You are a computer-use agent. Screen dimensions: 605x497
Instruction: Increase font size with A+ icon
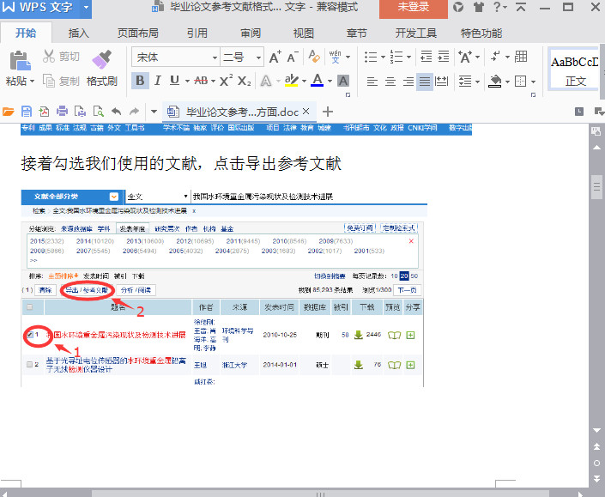click(275, 58)
